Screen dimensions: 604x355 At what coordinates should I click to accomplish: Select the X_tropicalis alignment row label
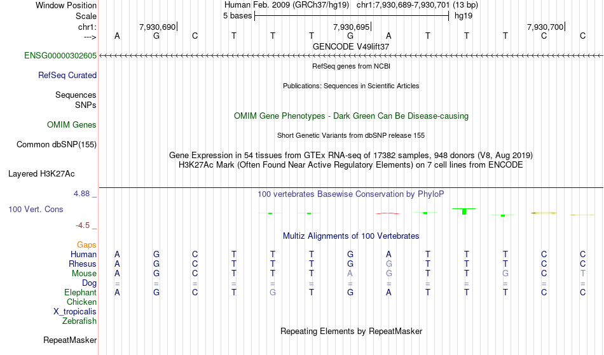pos(75,312)
